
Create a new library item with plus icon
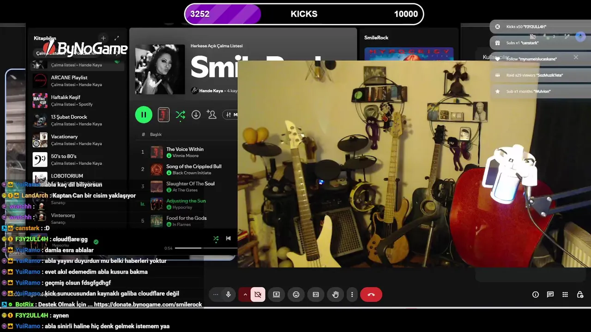pyautogui.click(x=103, y=38)
